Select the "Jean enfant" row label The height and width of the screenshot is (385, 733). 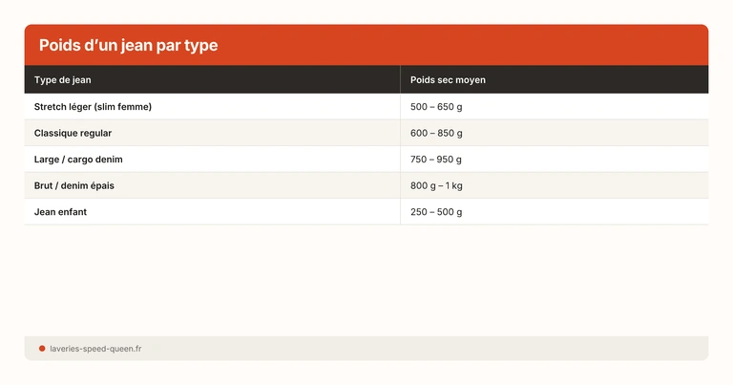coord(60,212)
